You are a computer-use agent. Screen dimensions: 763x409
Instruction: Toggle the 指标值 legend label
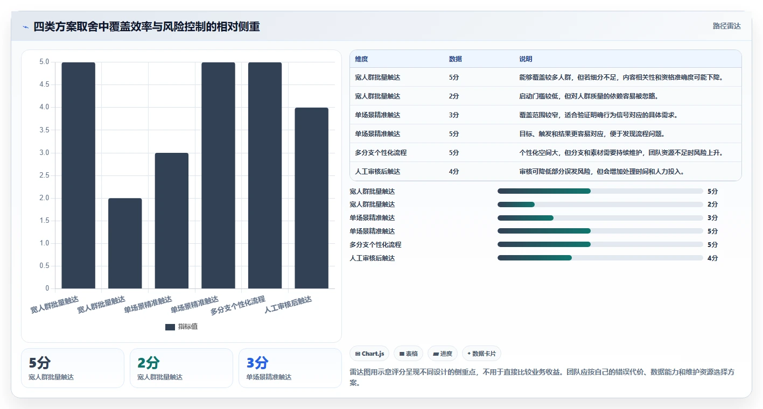pyautogui.click(x=188, y=327)
